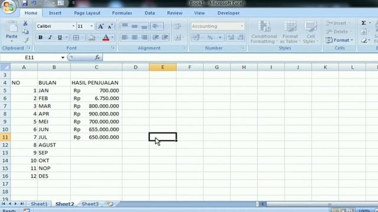Screen dimensions: 378x212
Task: Apply Percent Style
Action: coord(210,37)
